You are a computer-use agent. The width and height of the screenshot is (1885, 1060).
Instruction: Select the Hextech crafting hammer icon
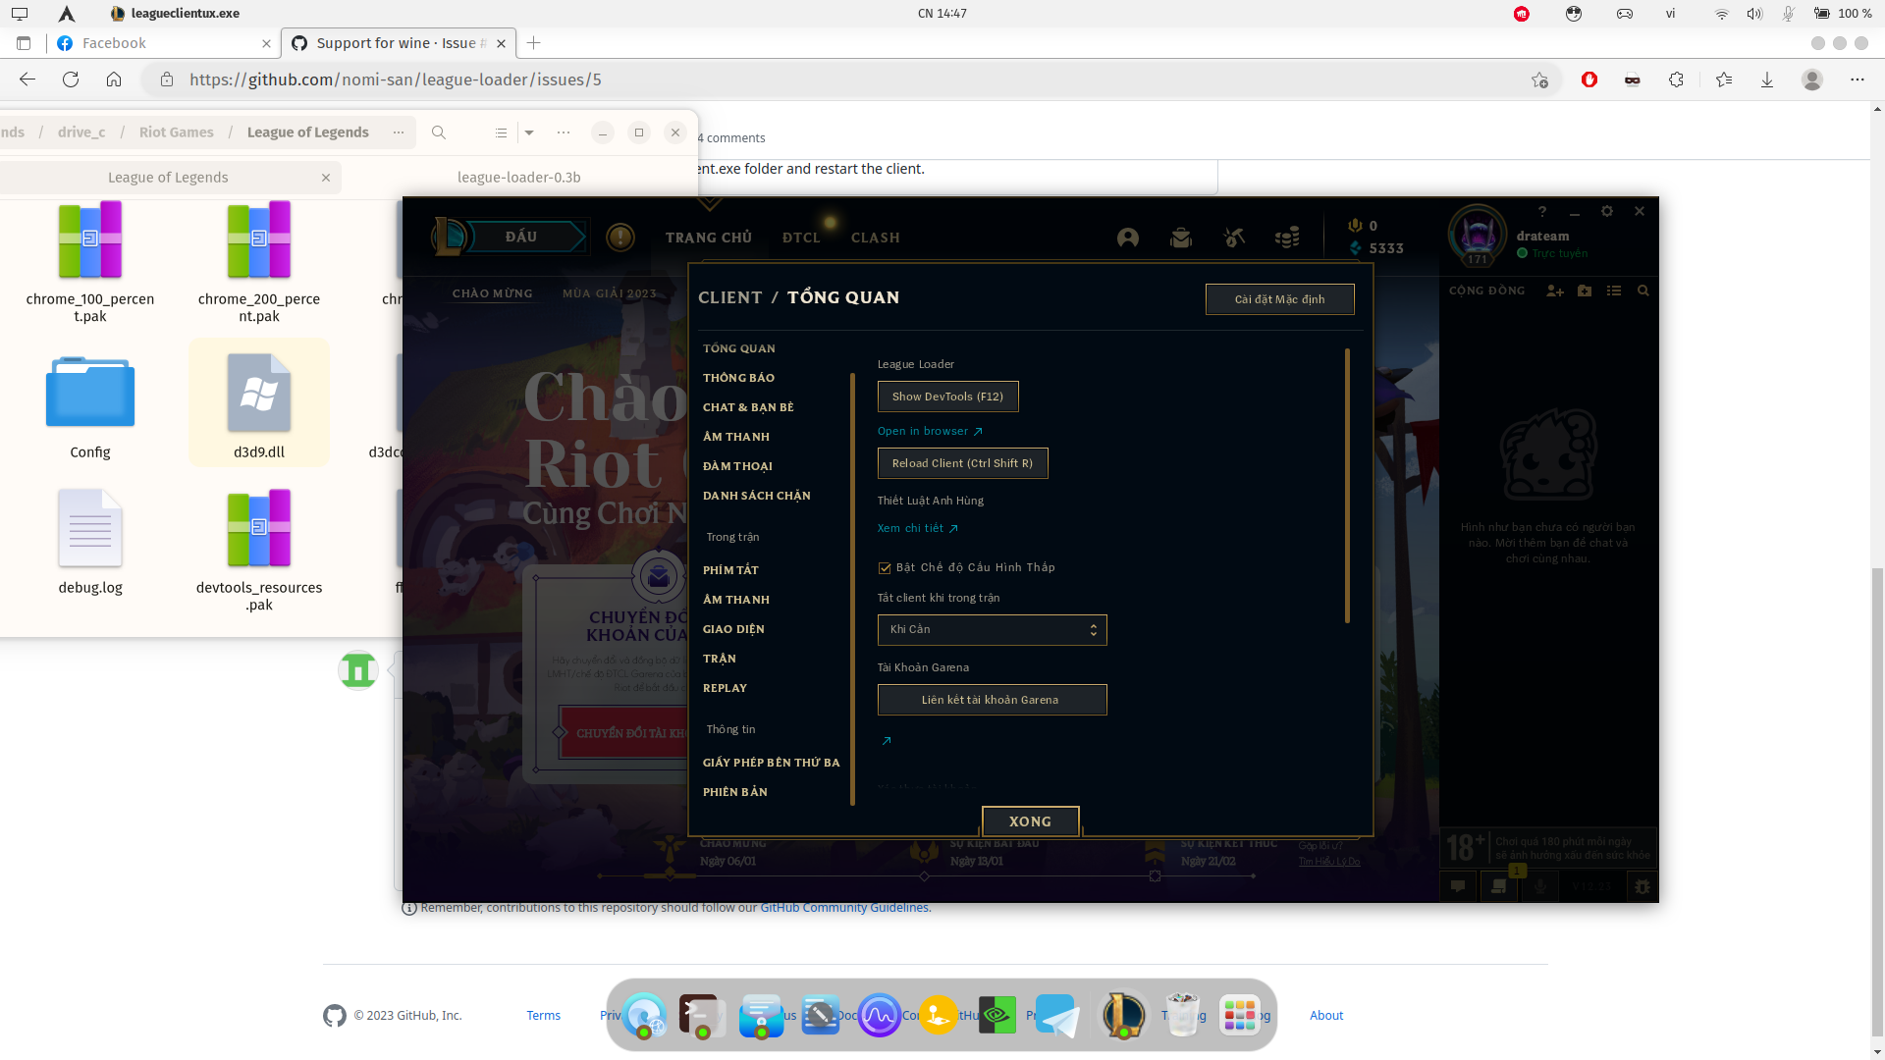pos(1234,238)
